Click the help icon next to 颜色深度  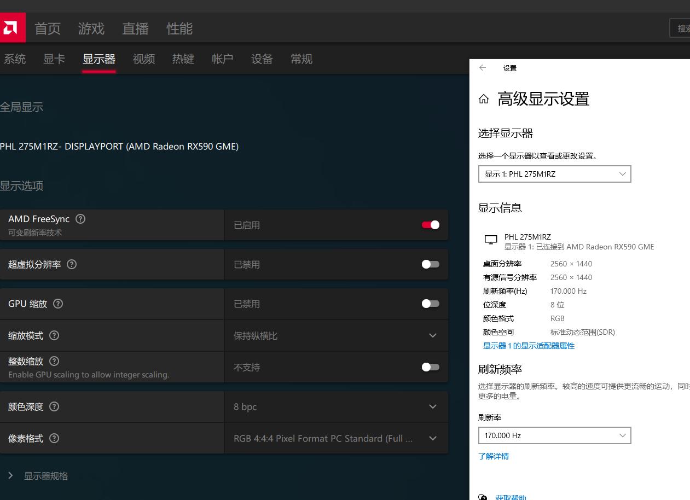pyautogui.click(x=55, y=406)
